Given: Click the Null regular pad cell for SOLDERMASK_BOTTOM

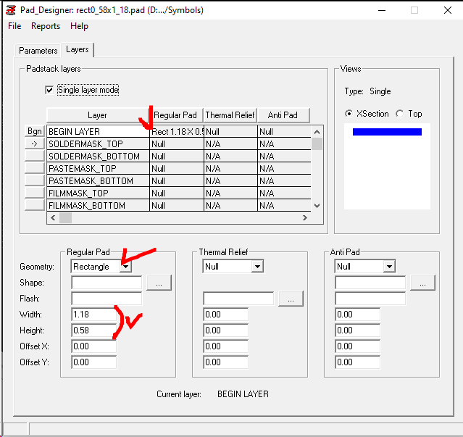Looking at the screenshot, I should 177,156.
